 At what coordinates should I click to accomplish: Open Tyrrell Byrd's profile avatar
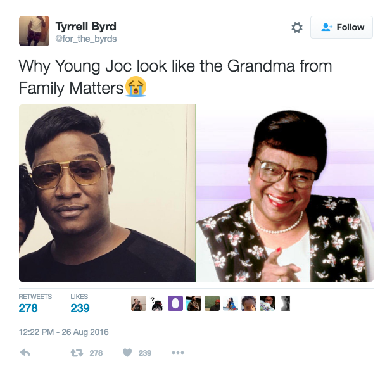pos(34,31)
